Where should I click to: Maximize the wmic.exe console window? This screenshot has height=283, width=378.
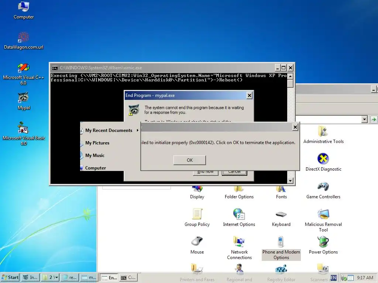click(x=284, y=68)
